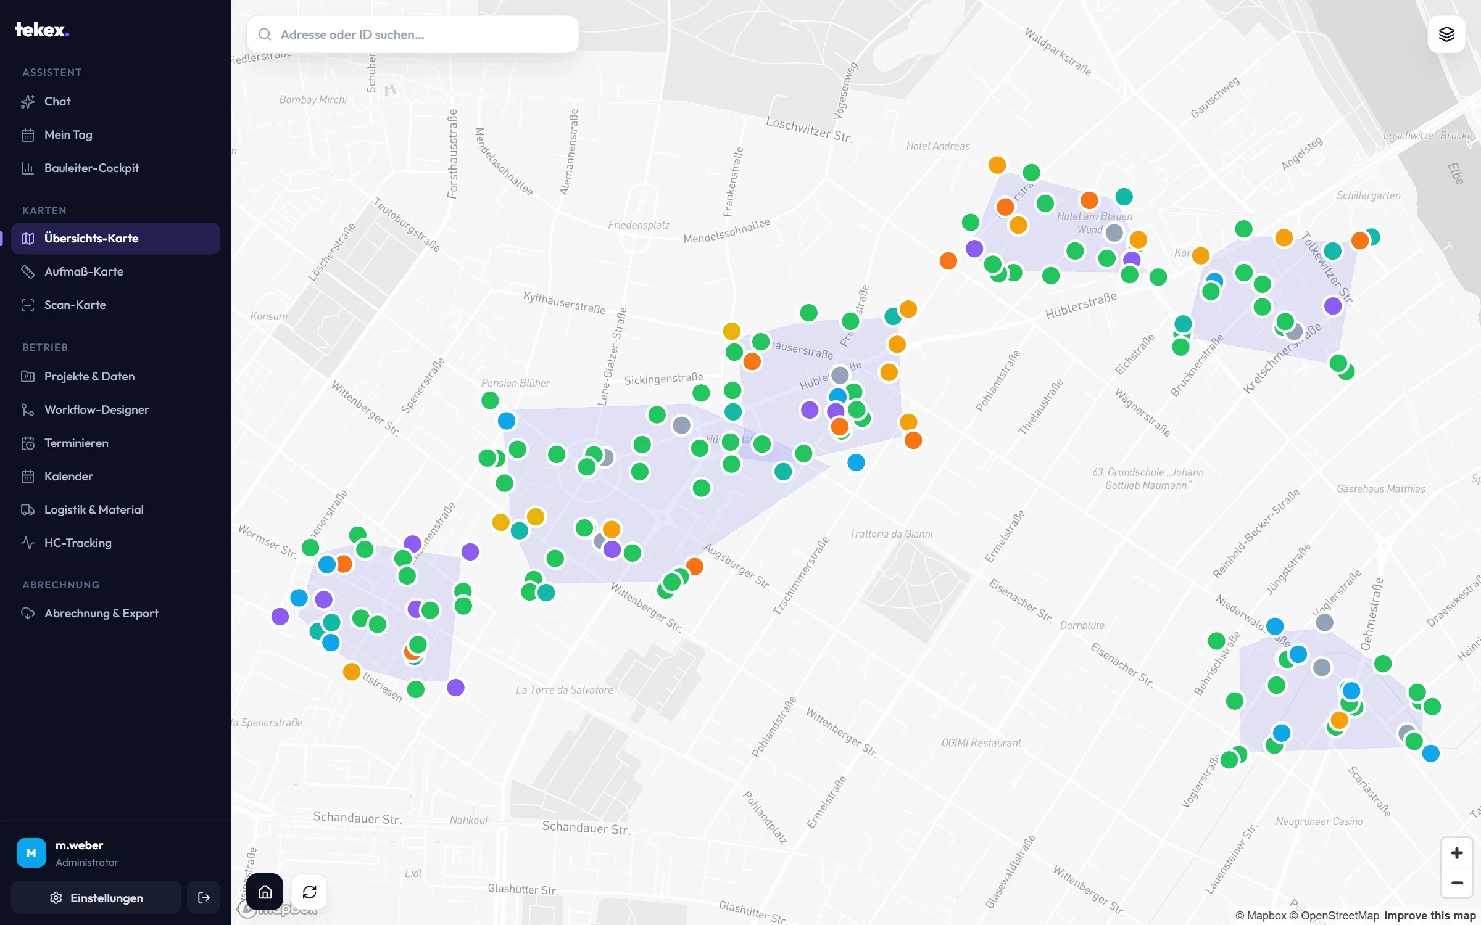
Task: Click blue marker south of Pension Blüher
Action: [507, 421]
